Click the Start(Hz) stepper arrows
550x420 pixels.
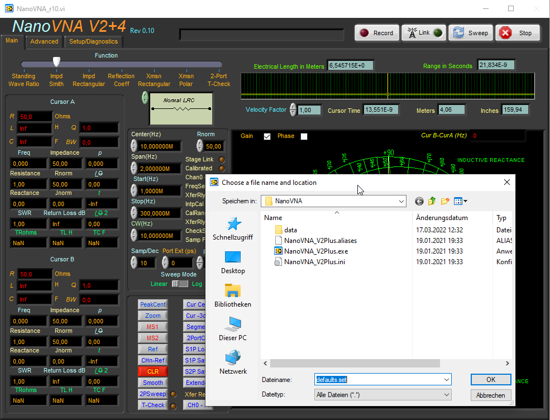click(x=133, y=190)
